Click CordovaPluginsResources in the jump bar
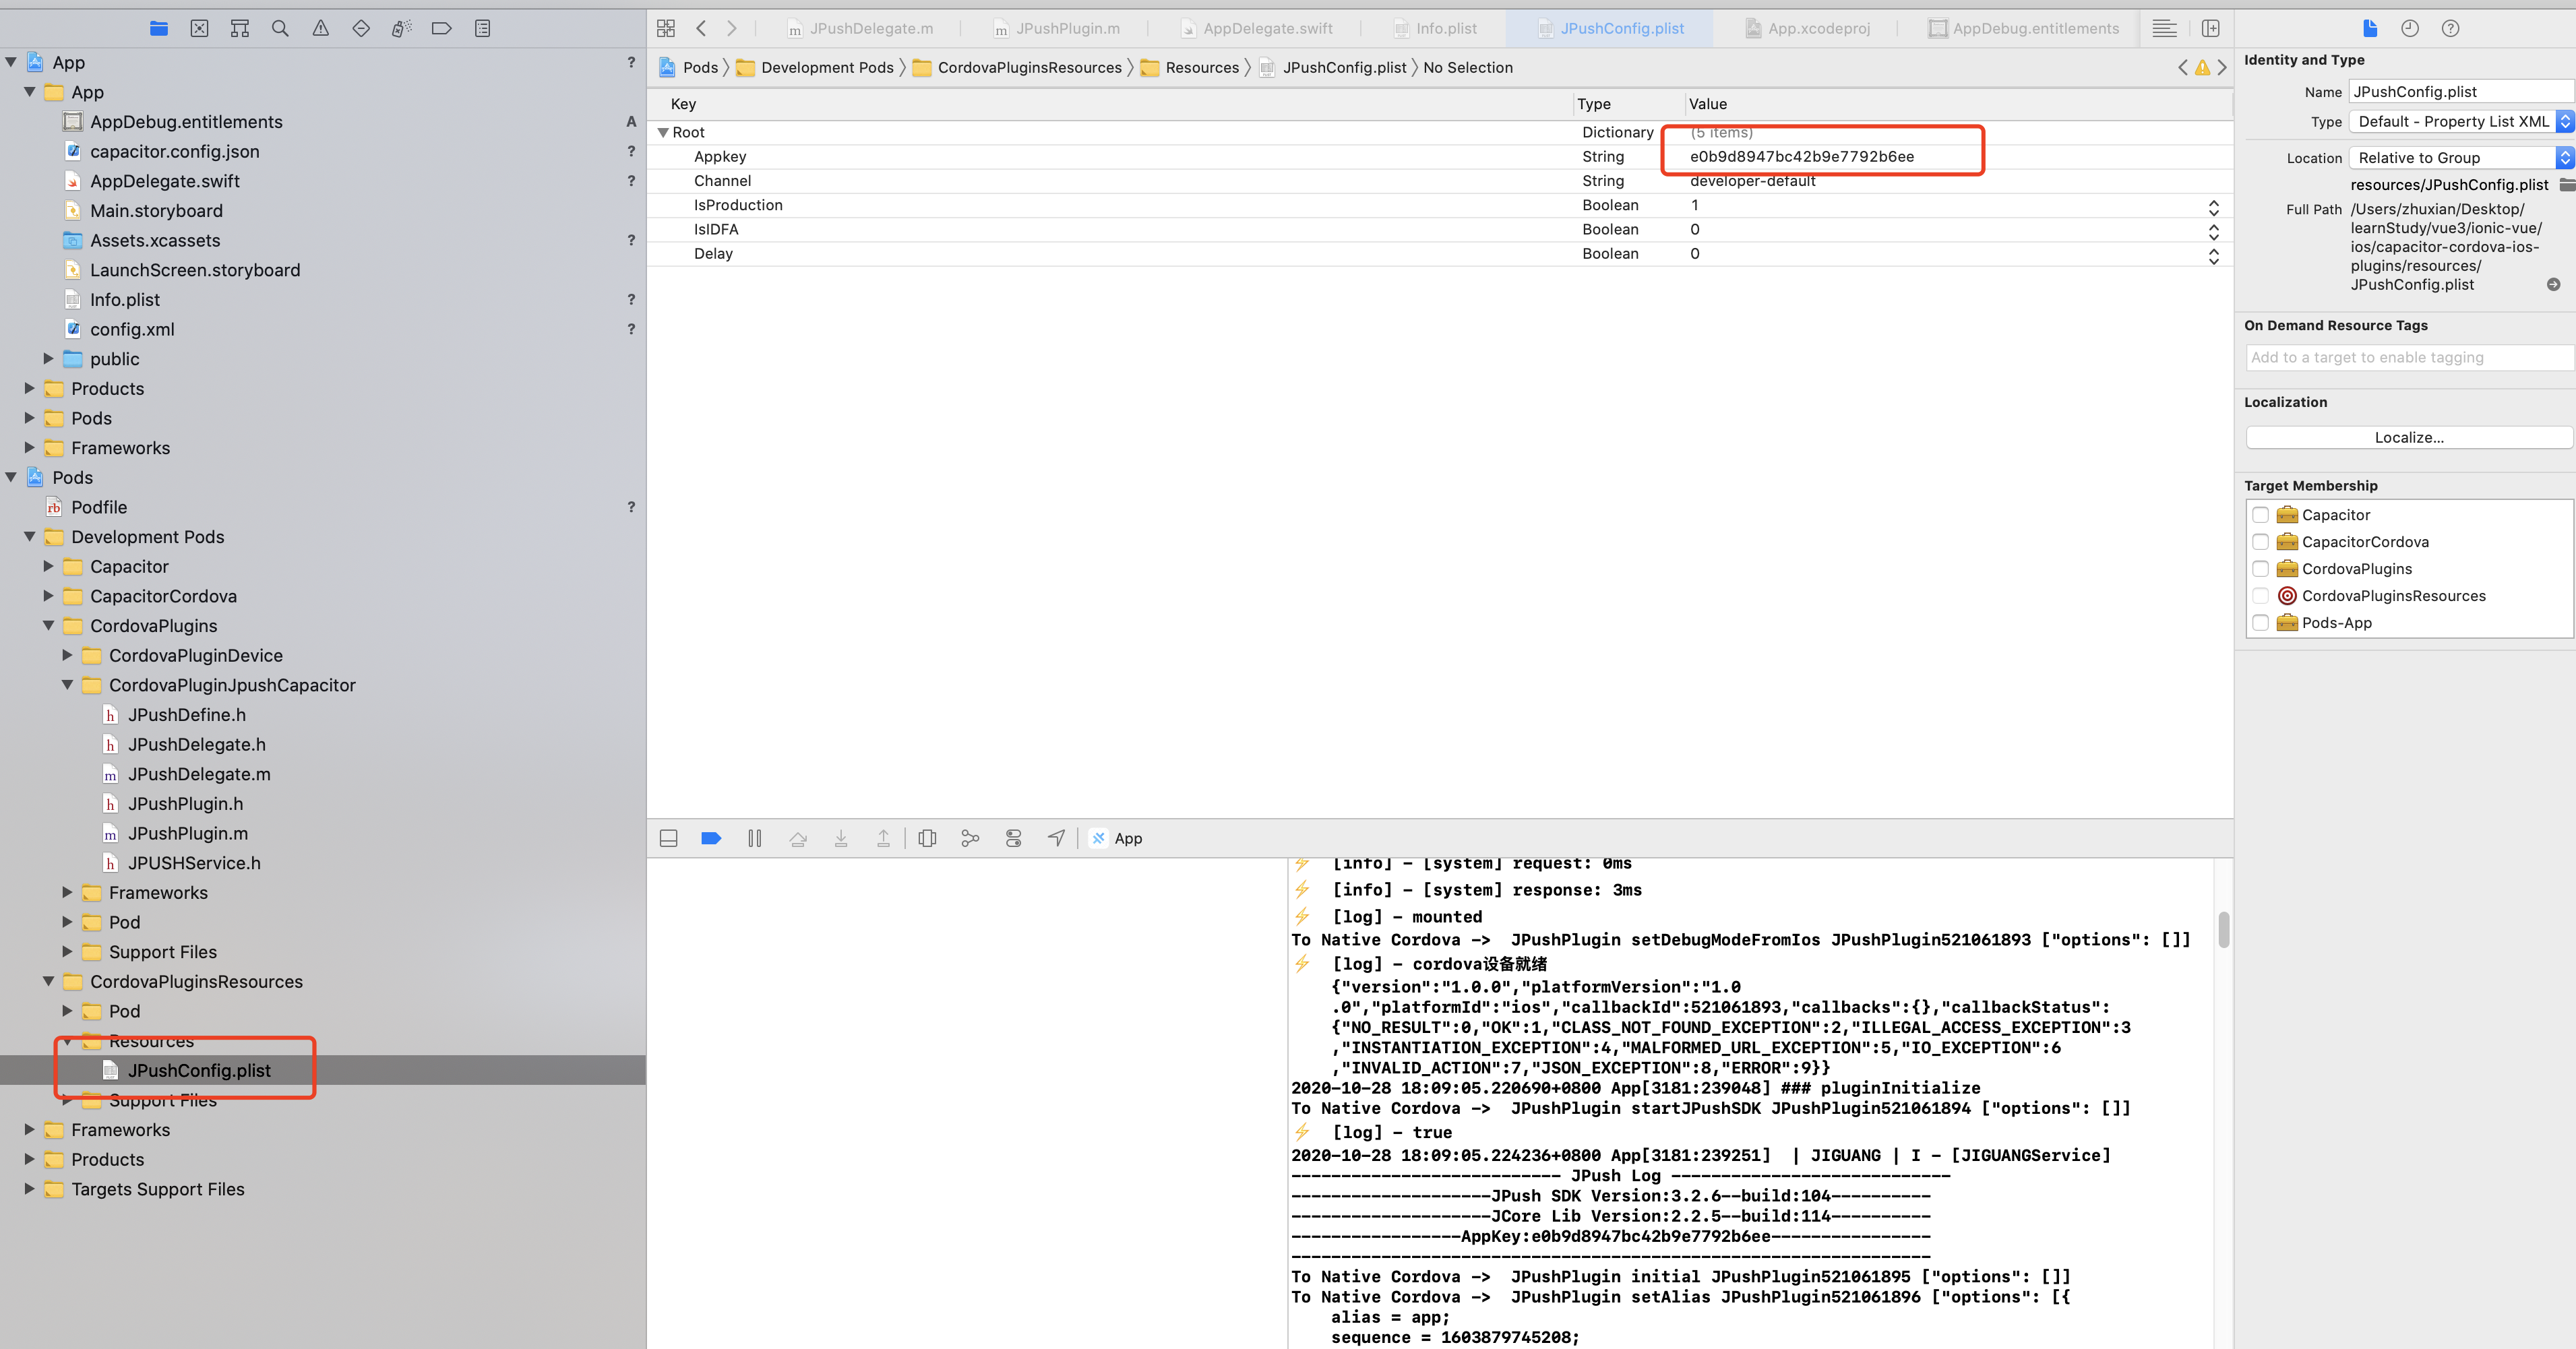This screenshot has height=1349, width=2576. [1029, 68]
